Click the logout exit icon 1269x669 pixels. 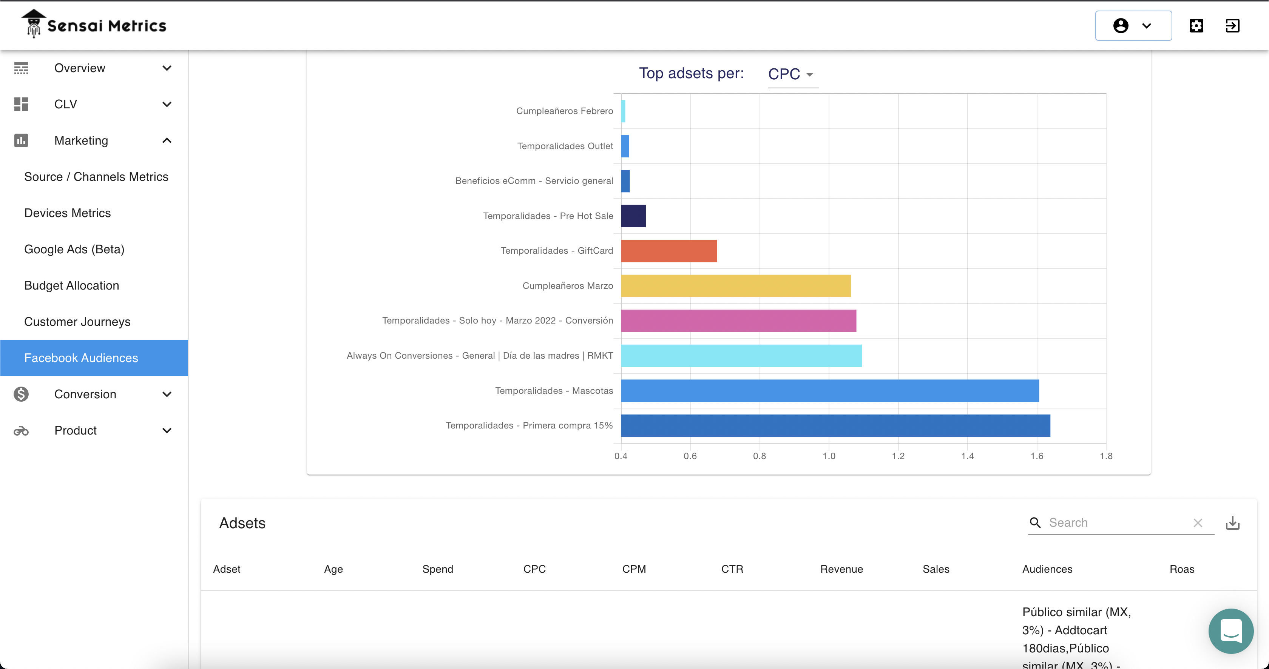click(1232, 26)
